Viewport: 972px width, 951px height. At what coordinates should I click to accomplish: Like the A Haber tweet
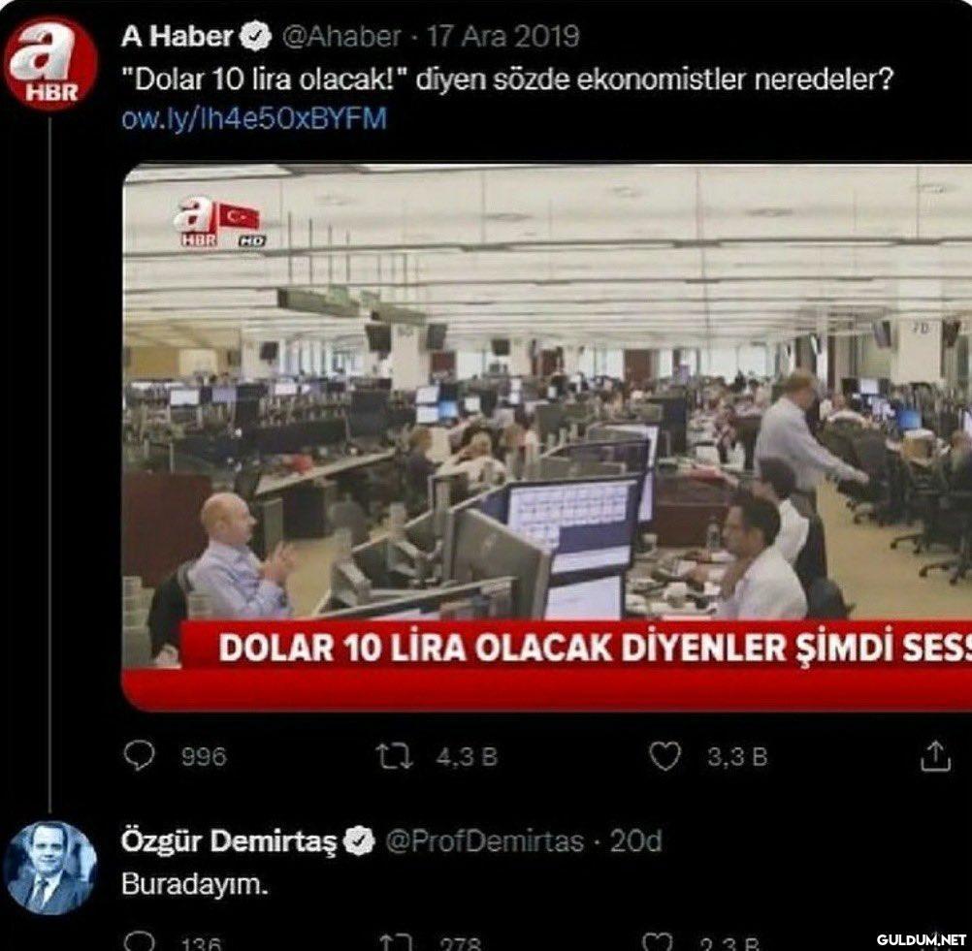click(664, 756)
